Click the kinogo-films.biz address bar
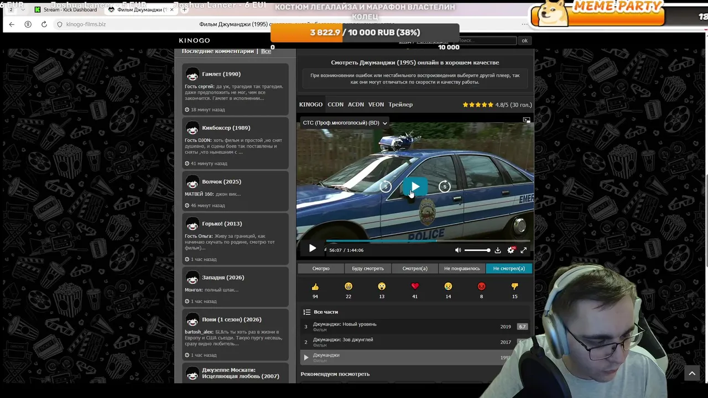The height and width of the screenshot is (398, 708). (x=86, y=24)
